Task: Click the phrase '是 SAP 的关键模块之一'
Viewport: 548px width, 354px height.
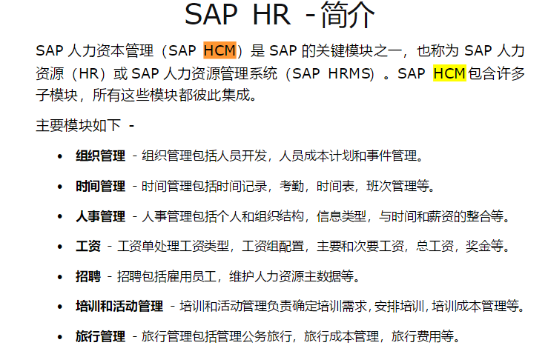Action: pos(326,50)
